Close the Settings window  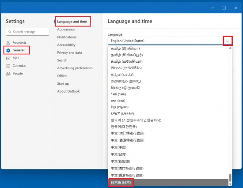pyautogui.click(x=236, y=8)
